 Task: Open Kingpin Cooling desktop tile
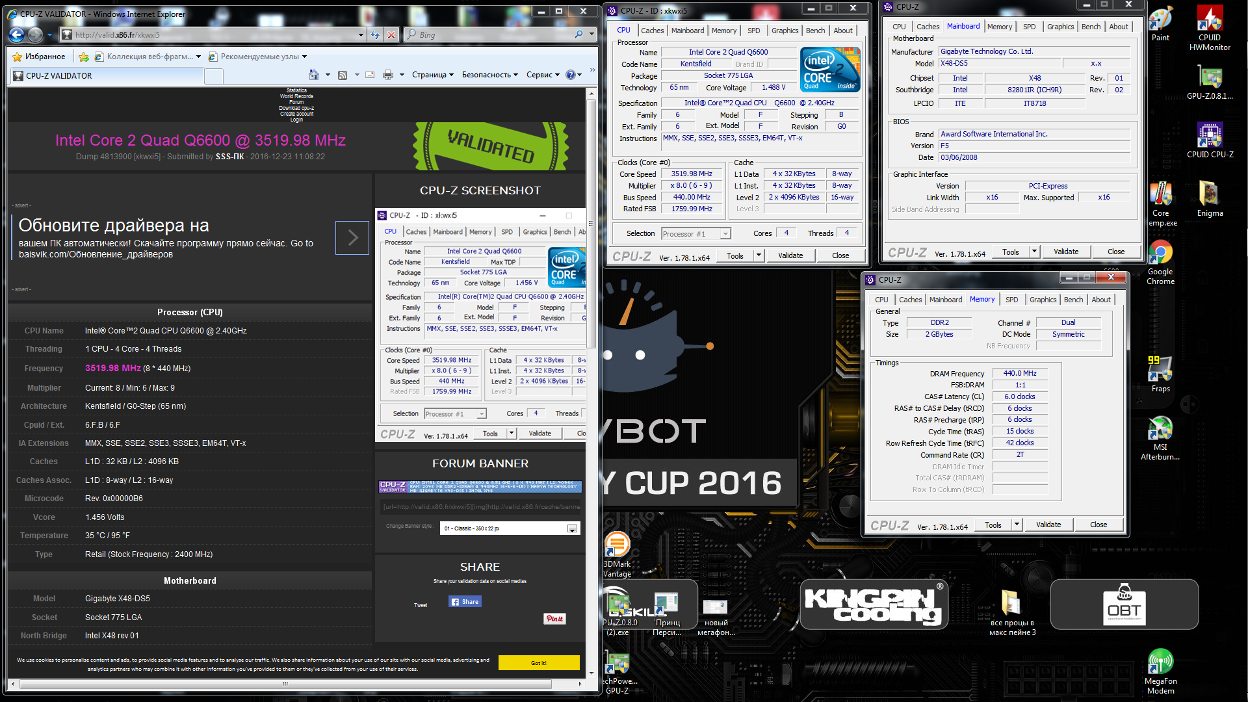click(874, 604)
